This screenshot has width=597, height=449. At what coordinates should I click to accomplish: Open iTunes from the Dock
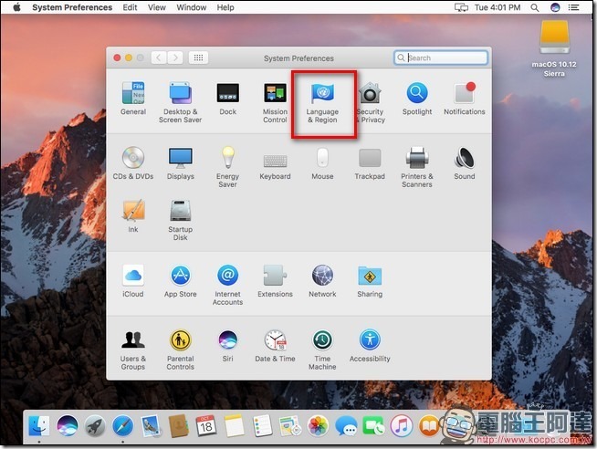[402, 425]
